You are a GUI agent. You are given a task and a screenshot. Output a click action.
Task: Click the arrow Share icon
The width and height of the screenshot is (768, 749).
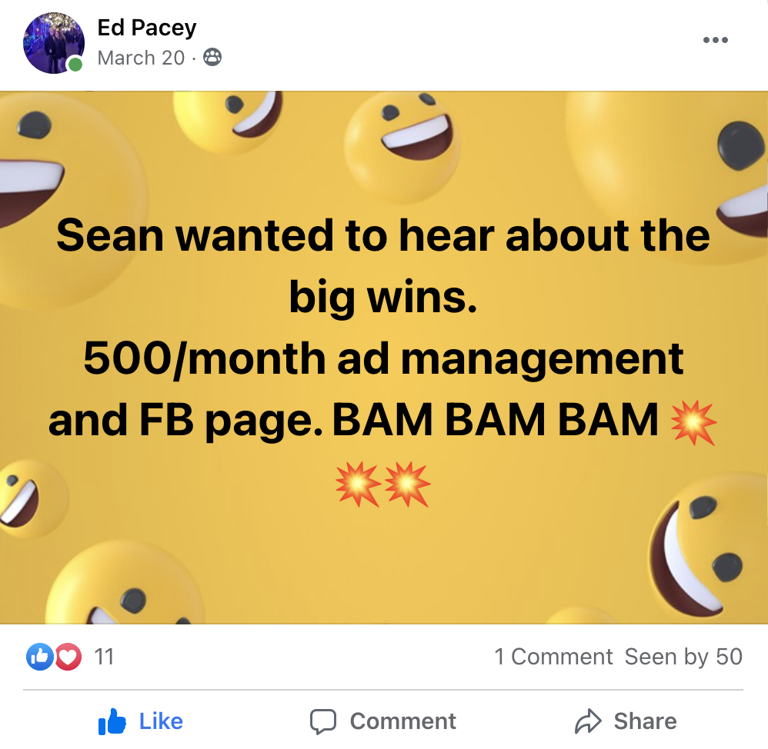click(x=588, y=721)
